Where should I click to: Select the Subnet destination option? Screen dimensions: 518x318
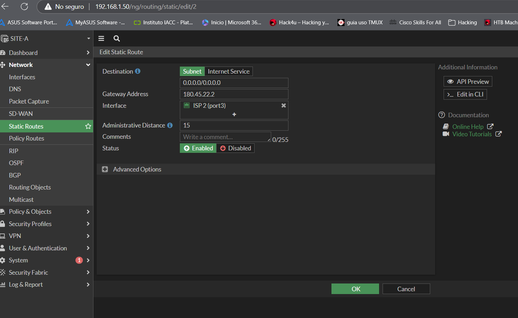pyautogui.click(x=192, y=71)
